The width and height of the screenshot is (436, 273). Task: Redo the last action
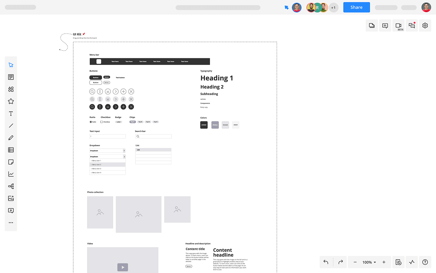click(340, 262)
